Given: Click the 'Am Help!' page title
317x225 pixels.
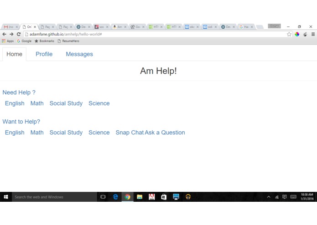Looking at the screenshot, I should (x=159, y=71).
